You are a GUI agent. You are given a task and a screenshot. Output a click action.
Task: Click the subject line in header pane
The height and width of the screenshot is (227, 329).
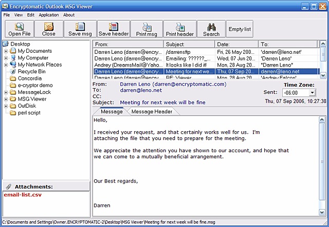(x=162, y=102)
